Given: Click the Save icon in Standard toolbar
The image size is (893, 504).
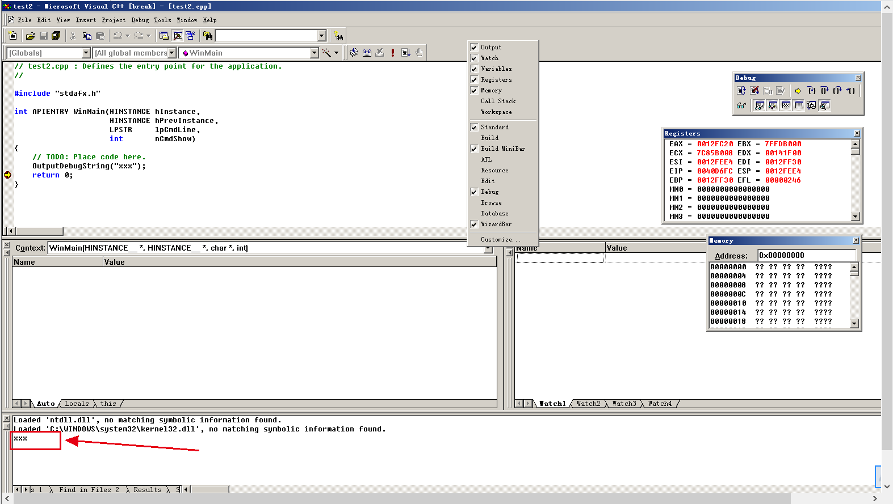Looking at the screenshot, I should (x=43, y=36).
